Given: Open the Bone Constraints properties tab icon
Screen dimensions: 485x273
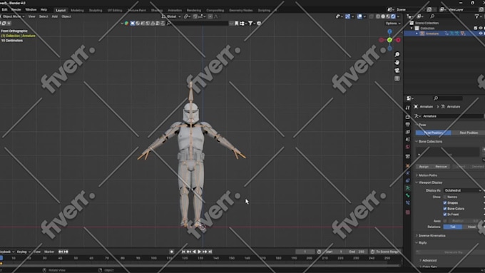Looking at the screenshot, I should pyautogui.click(x=408, y=203).
